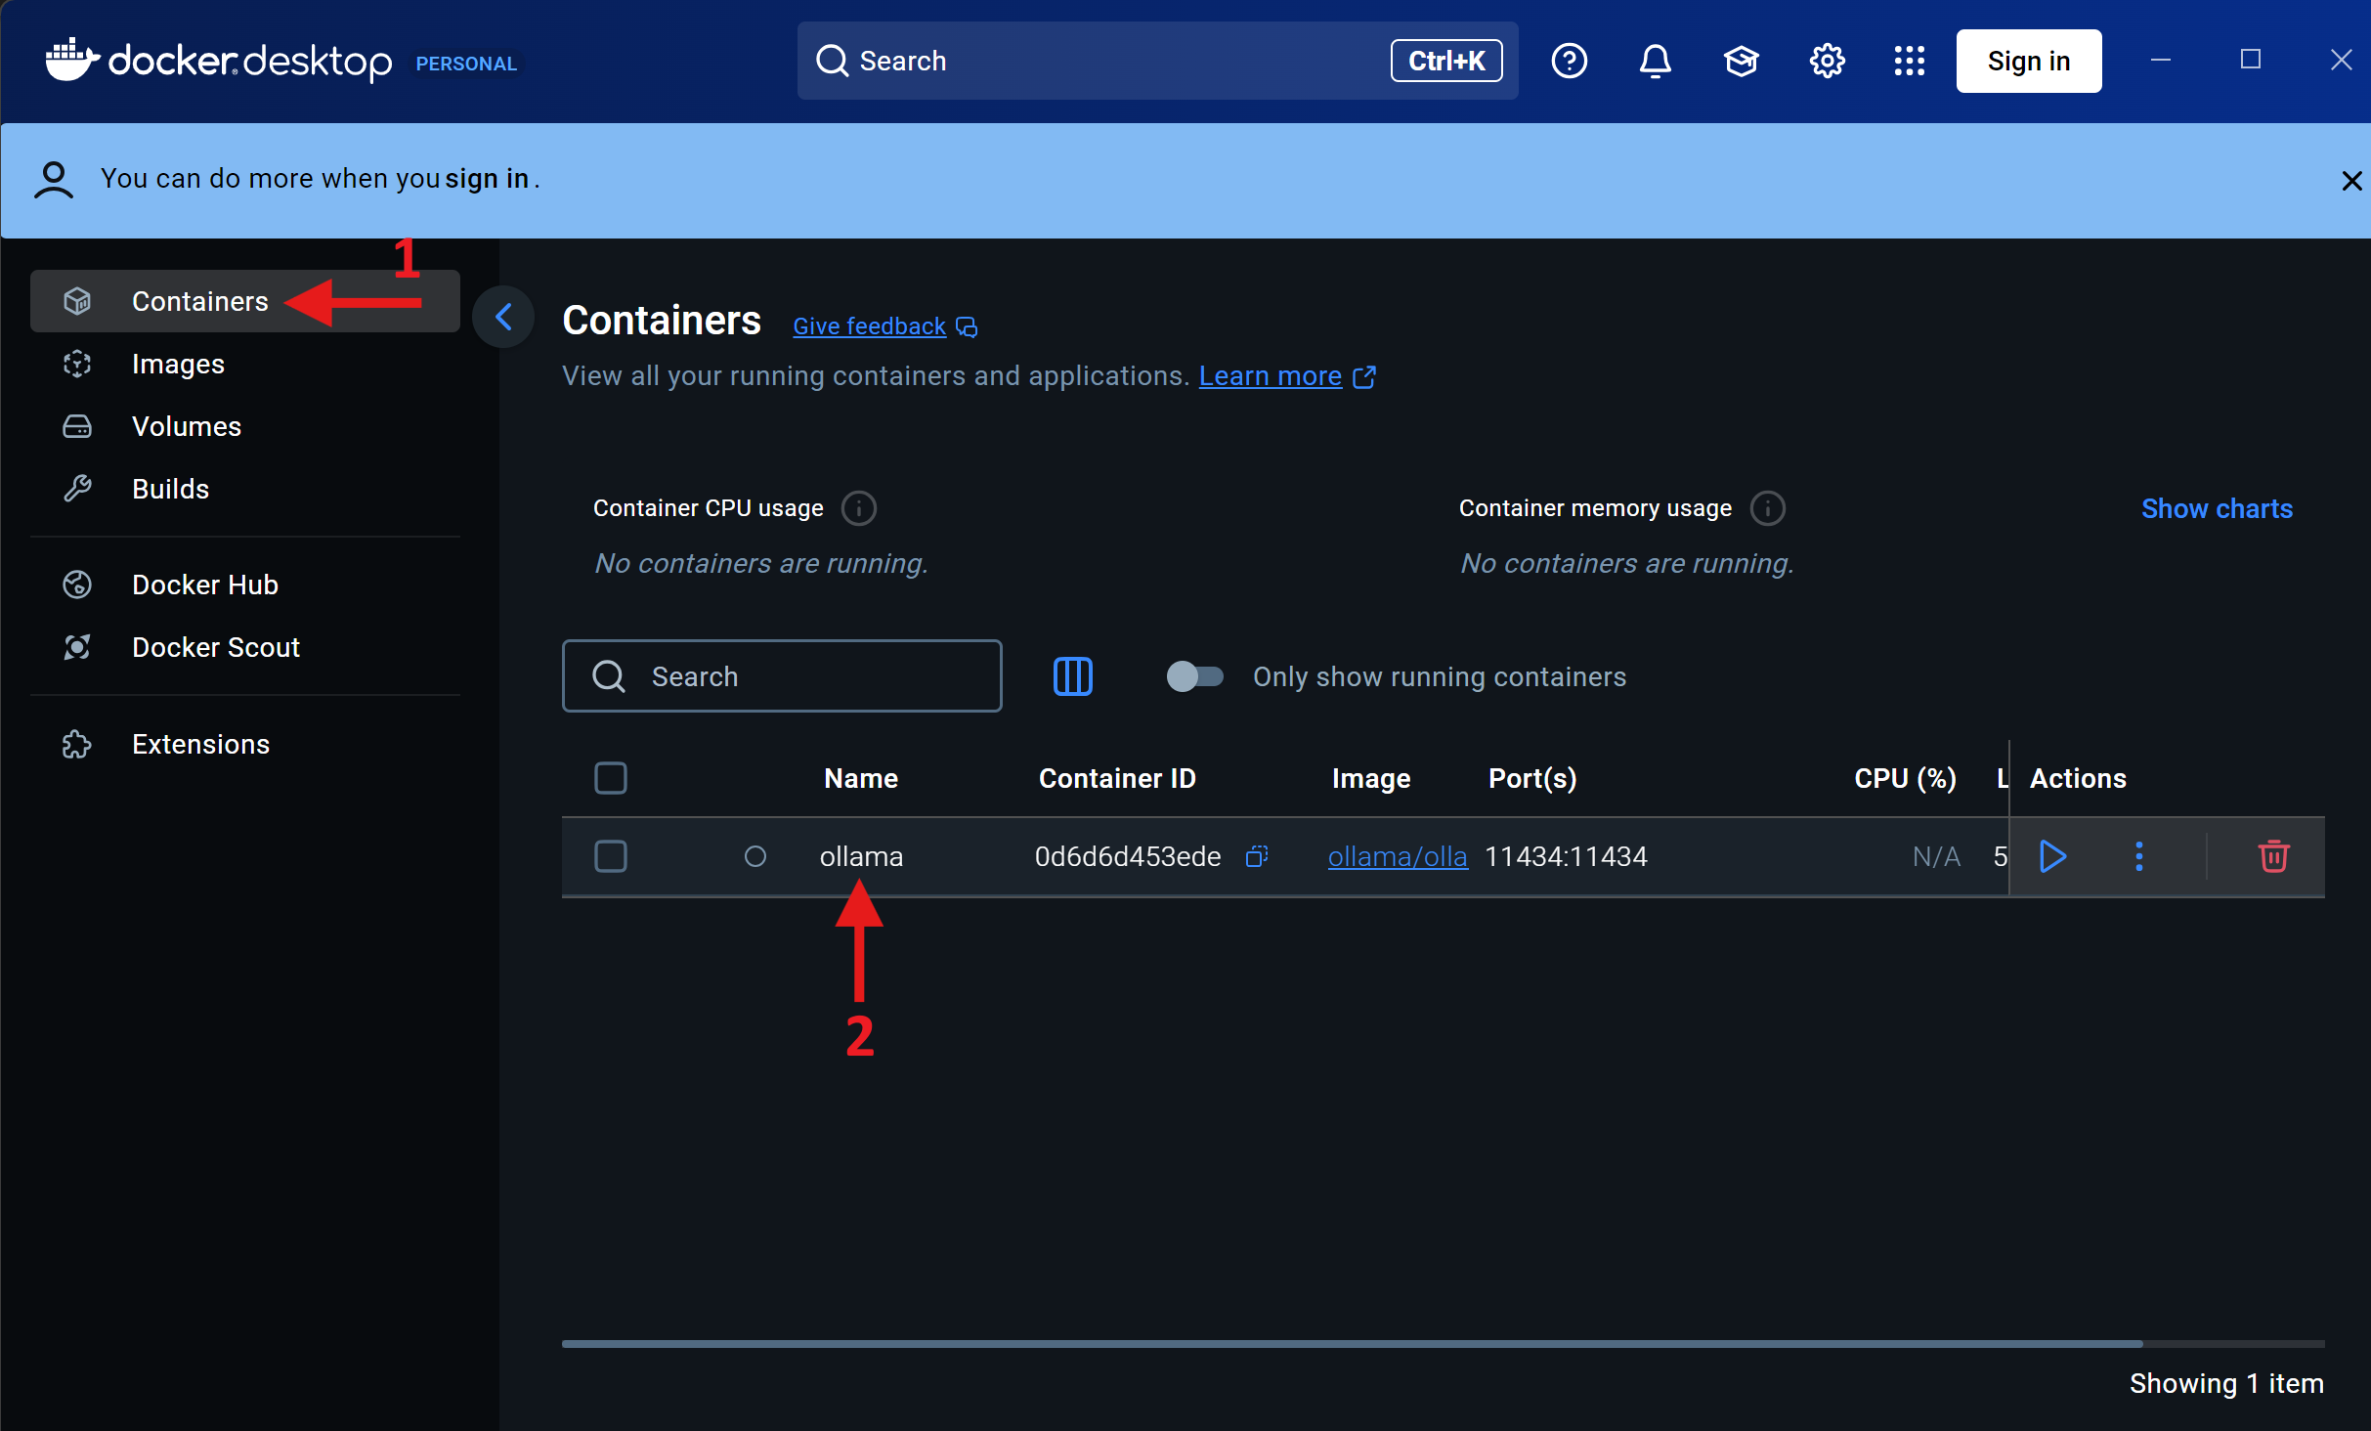Toggle Only show running containers switch
The height and width of the screenshot is (1431, 2371).
(x=1194, y=676)
